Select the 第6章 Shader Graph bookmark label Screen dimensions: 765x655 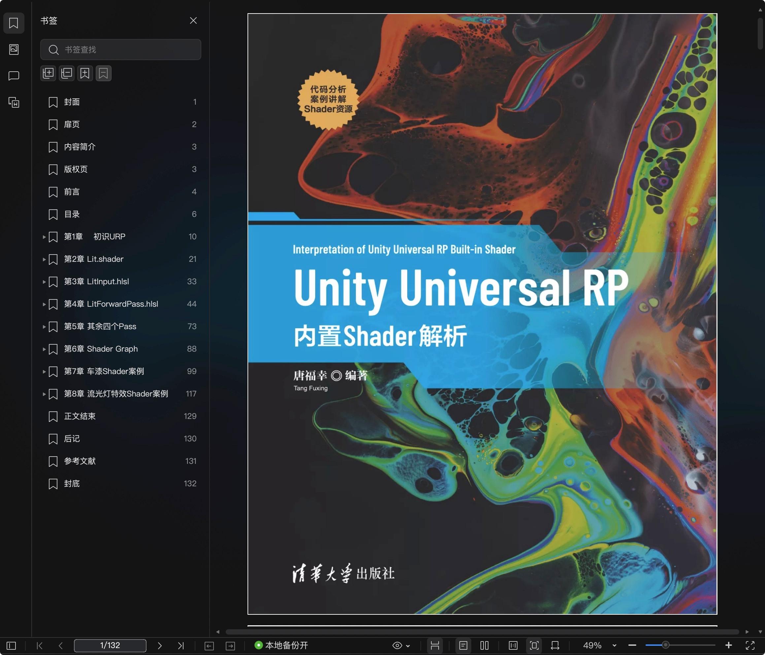tap(101, 349)
